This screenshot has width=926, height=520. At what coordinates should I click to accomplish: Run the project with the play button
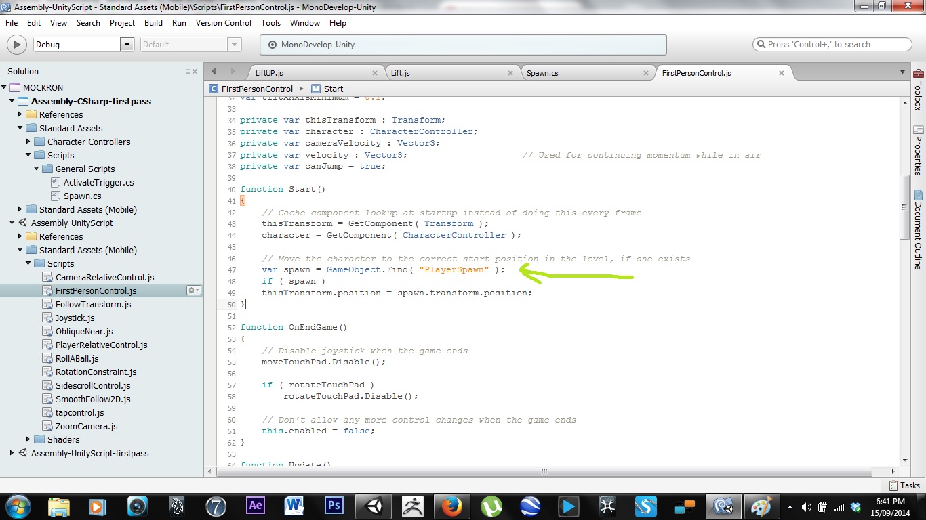pos(16,44)
